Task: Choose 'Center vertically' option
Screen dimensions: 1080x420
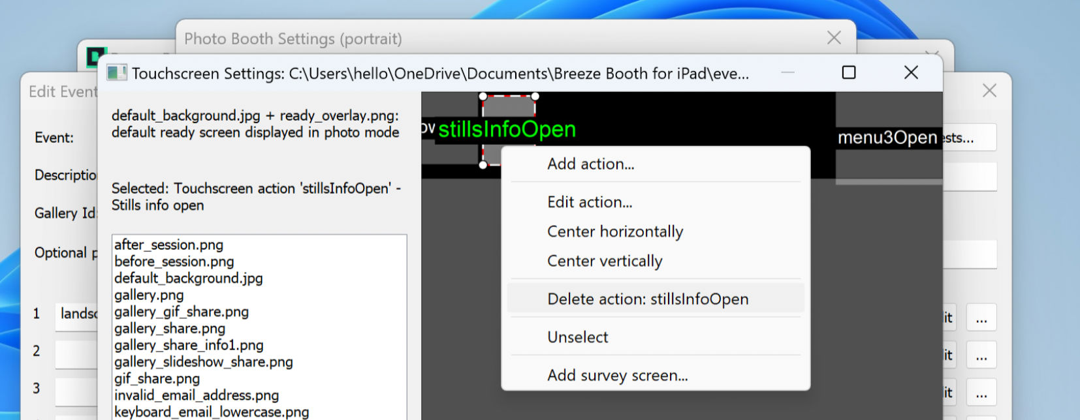Action: pyautogui.click(x=604, y=261)
